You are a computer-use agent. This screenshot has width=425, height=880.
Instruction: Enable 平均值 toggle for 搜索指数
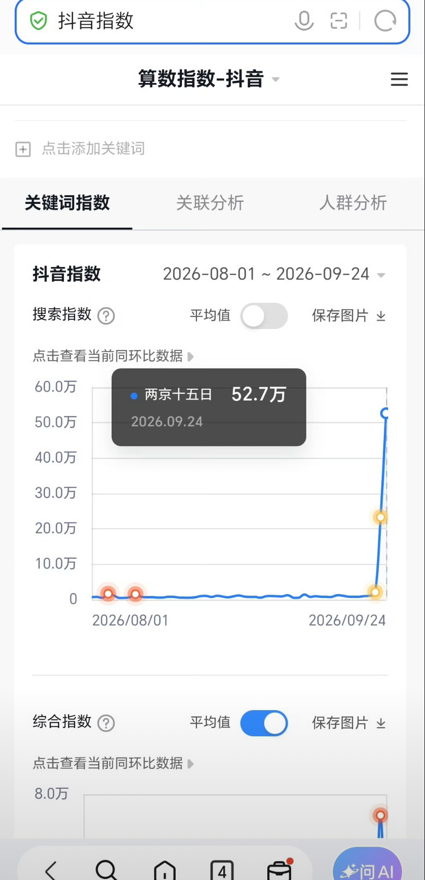[x=264, y=316]
